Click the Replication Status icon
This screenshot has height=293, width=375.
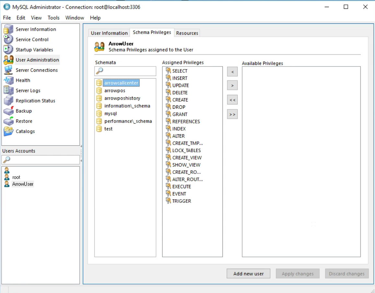[8, 101]
